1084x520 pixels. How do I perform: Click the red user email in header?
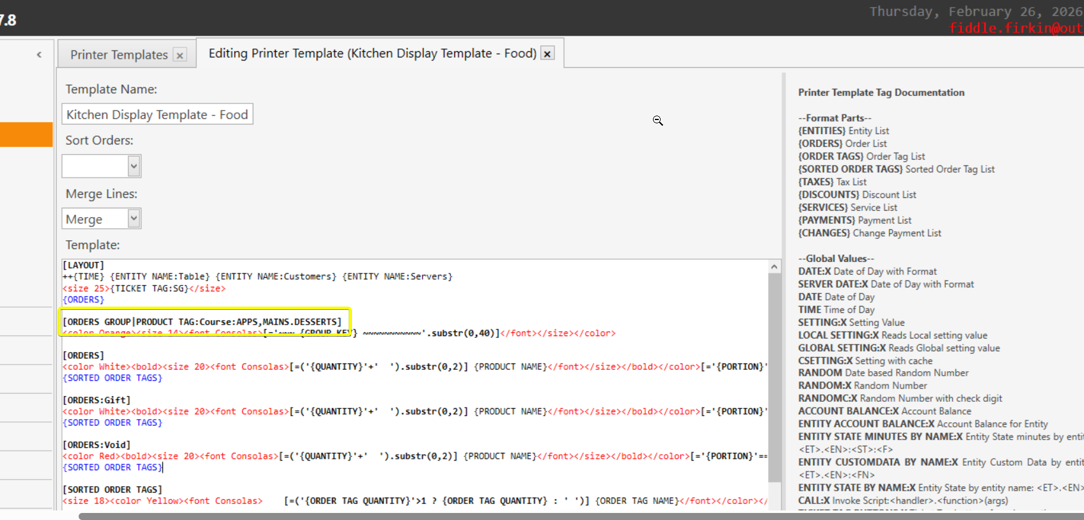[1016, 28]
